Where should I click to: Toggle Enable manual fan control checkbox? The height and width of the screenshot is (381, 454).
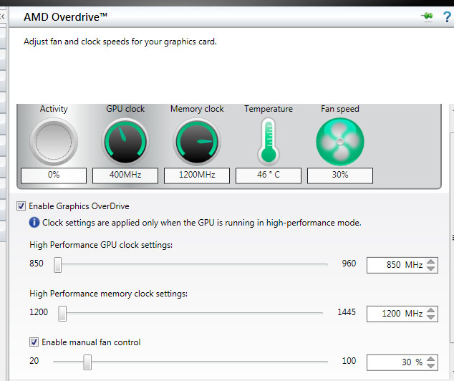pyautogui.click(x=34, y=342)
